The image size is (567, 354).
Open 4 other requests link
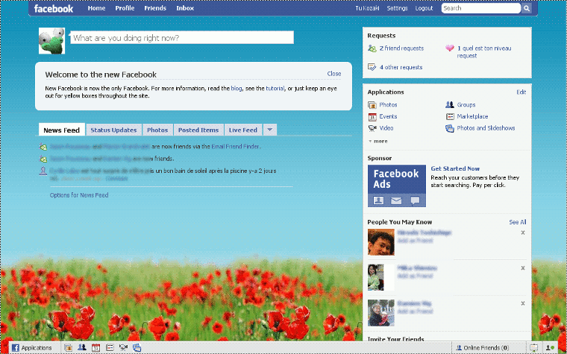[x=401, y=67]
